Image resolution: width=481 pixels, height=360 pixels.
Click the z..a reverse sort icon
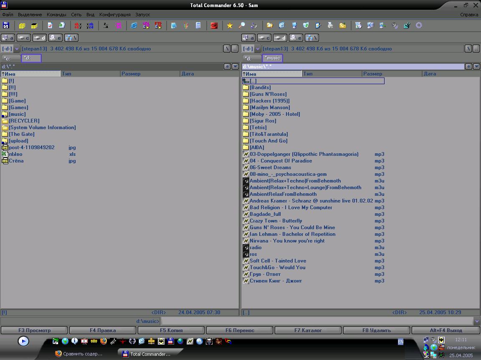[x=106, y=25]
